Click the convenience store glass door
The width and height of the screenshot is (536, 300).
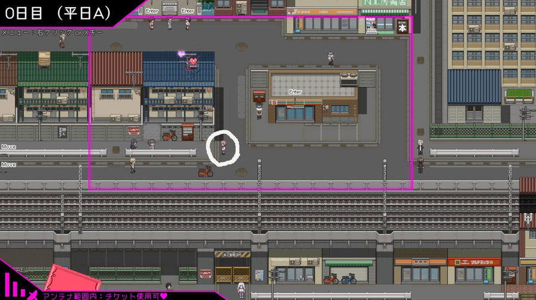[x=295, y=113]
